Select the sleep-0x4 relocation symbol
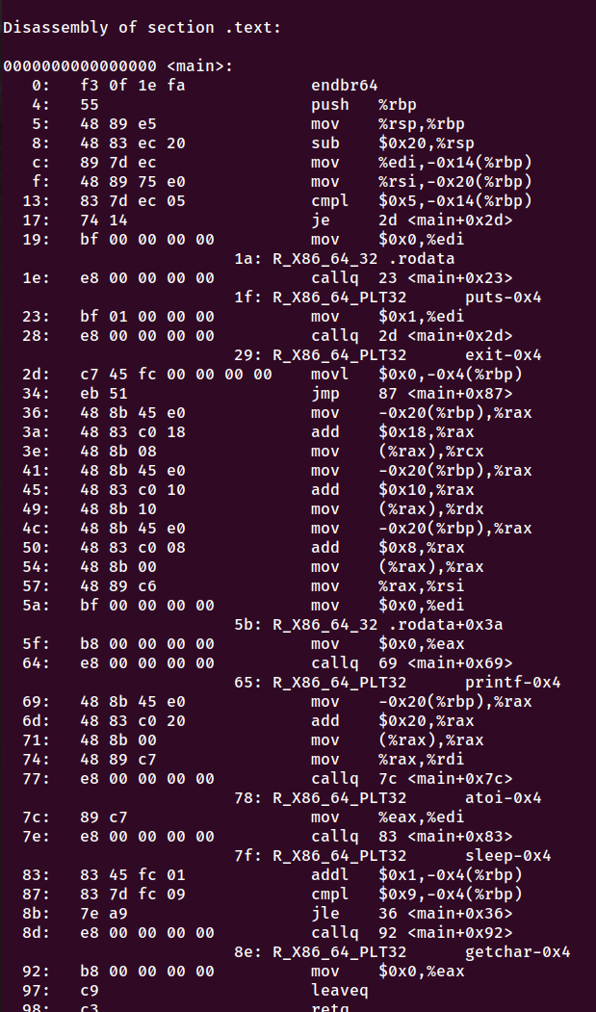Viewport: 596px width, 1012px height. [507, 856]
